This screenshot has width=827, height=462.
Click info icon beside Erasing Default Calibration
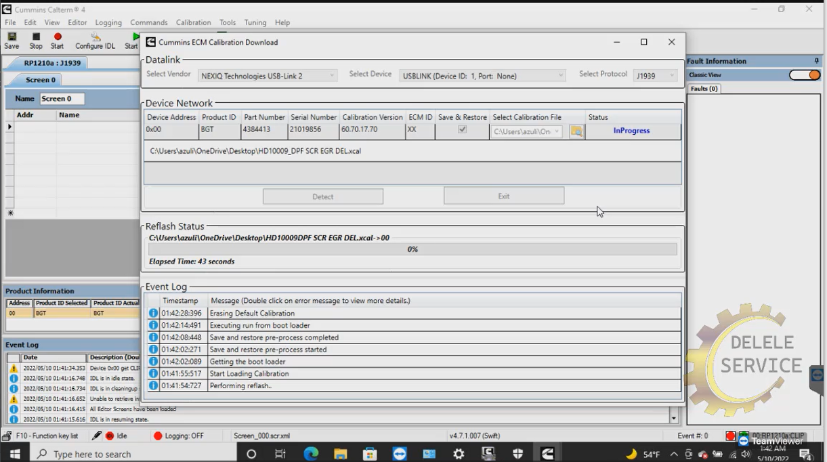point(154,314)
